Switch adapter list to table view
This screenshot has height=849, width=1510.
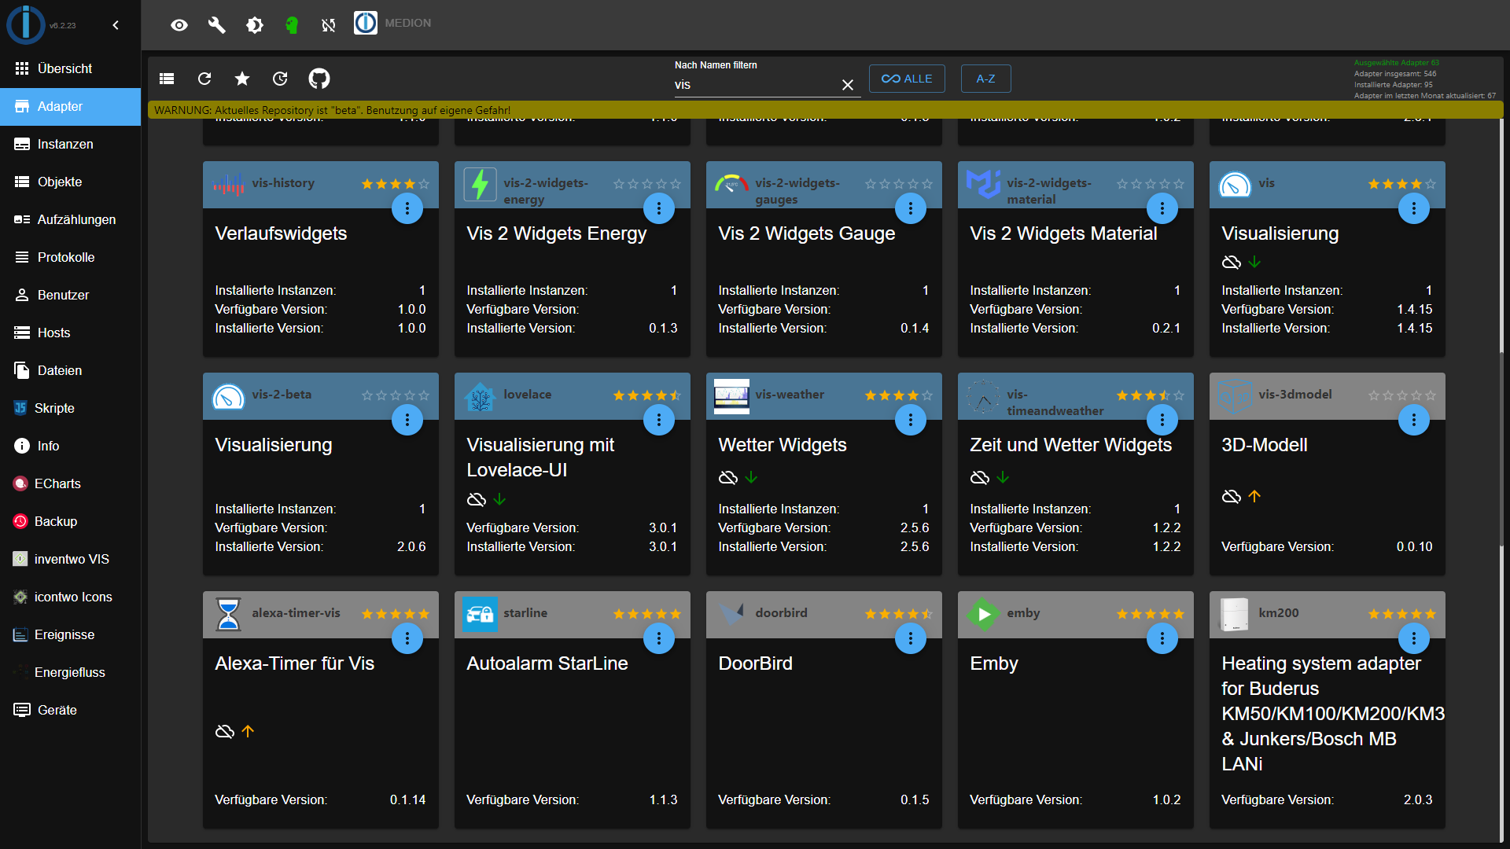pyautogui.click(x=167, y=79)
